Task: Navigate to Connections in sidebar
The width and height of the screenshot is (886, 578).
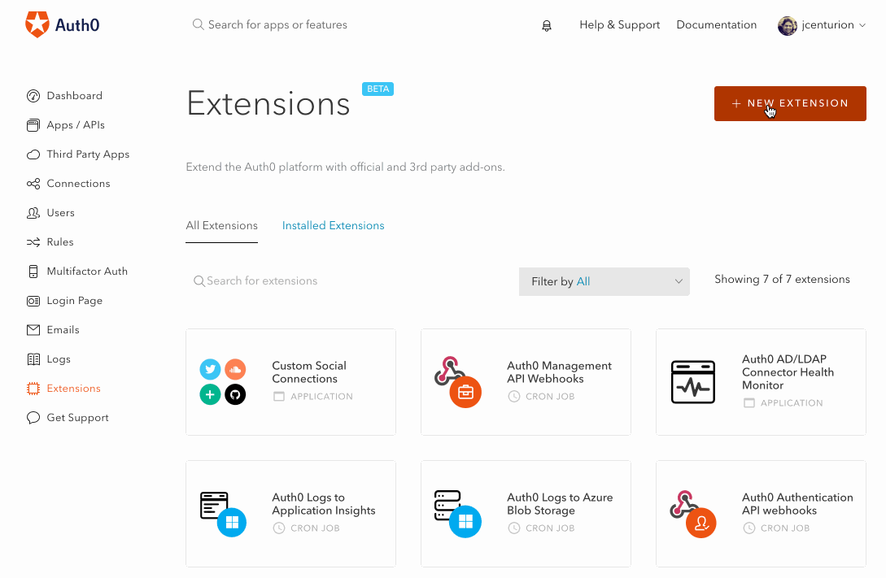Action: (79, 184)
